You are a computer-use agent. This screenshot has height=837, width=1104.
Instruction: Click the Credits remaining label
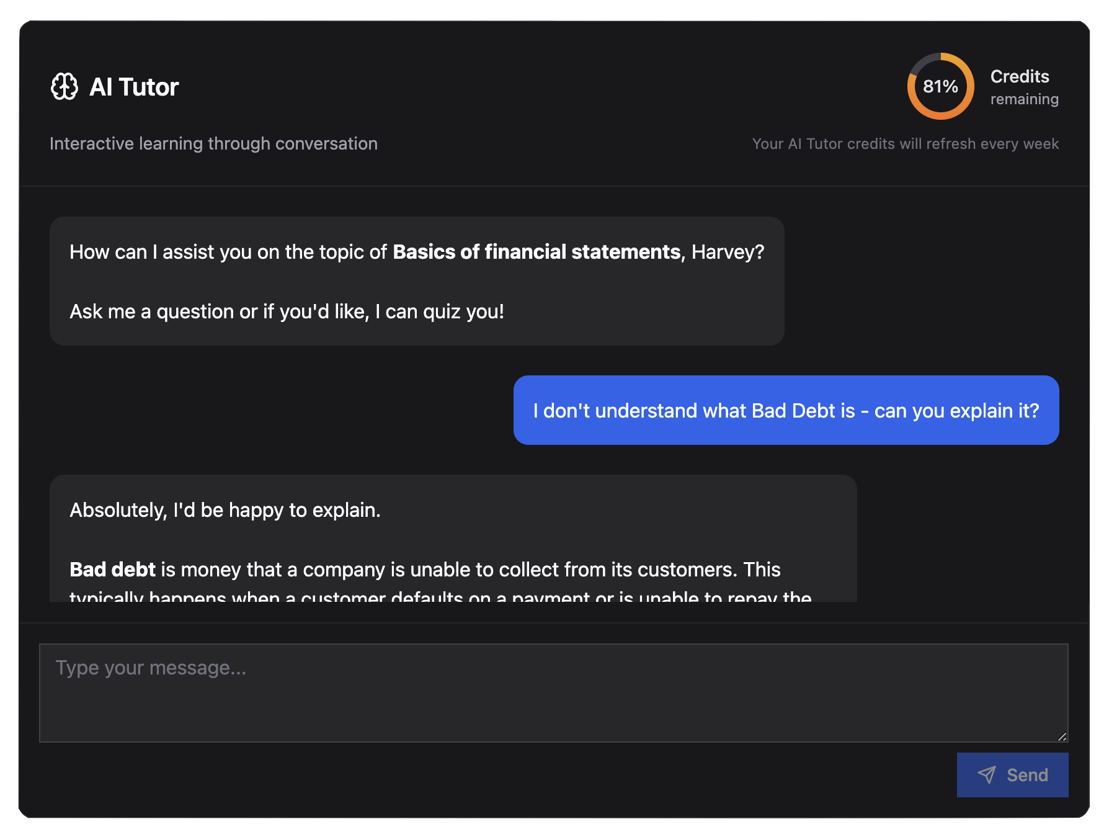1024,87
